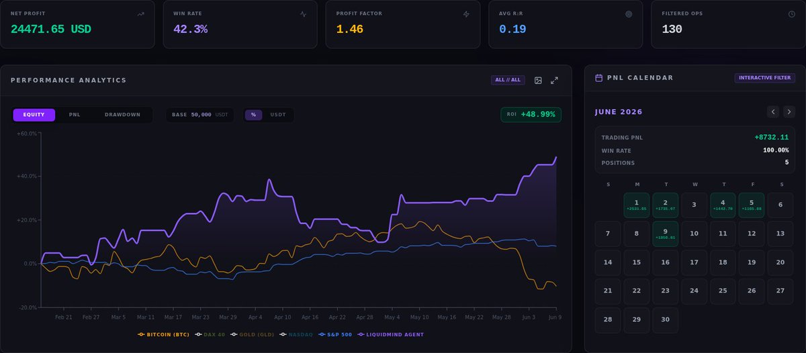Click trading PNL value +8732.11

pos(771,137)
